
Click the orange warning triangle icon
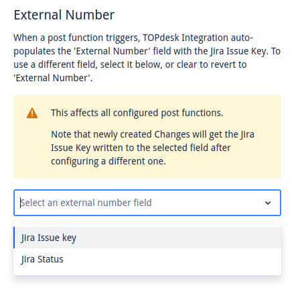32,113
